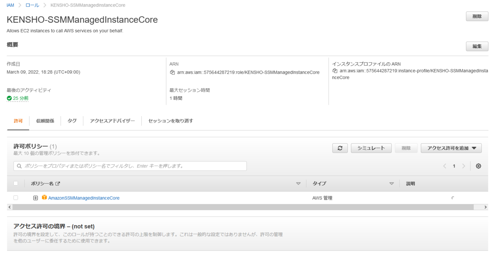This screenshot has width=500, height=253.
Task: Click the disabled 削除 button in policies panel
Action: tap(406, 148)
